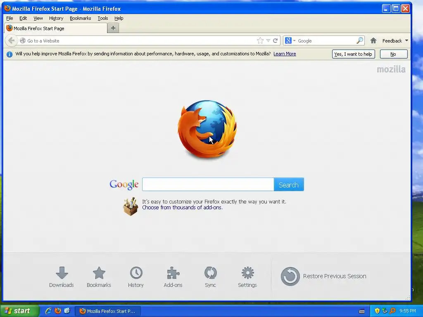Open Settings gear in the launcher bar

(x=247, y=277)
